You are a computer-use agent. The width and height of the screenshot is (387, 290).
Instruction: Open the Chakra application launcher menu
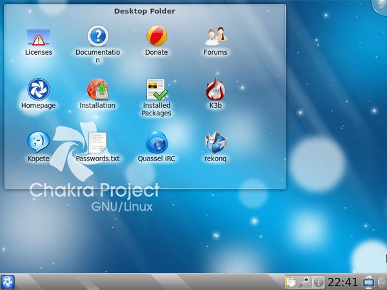tap(7, 282)
